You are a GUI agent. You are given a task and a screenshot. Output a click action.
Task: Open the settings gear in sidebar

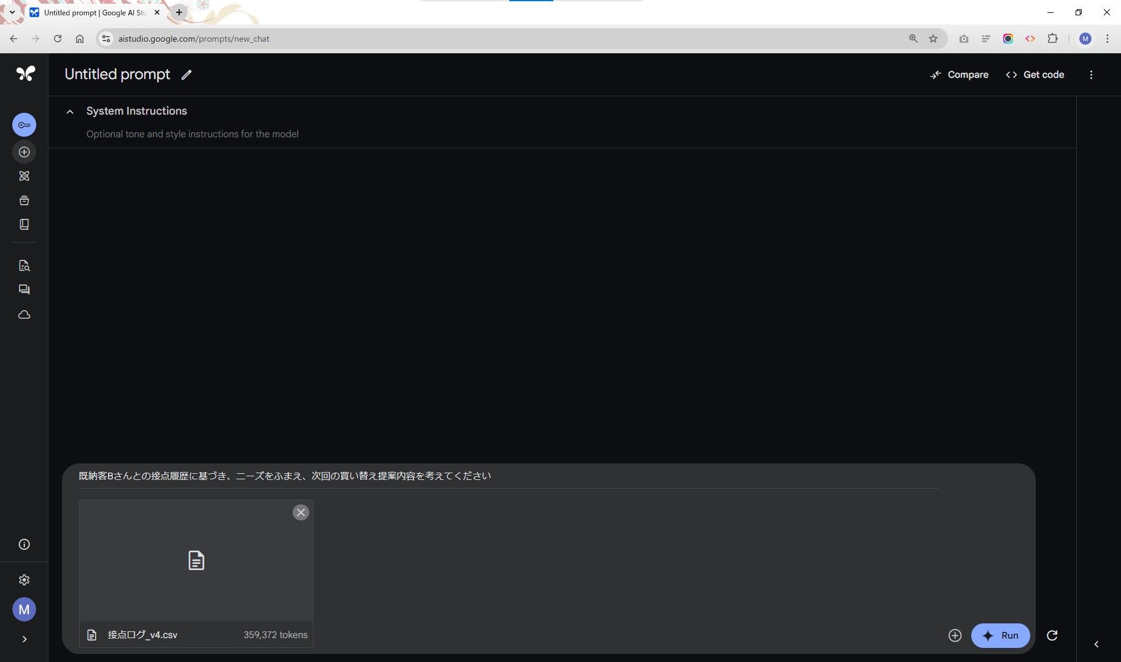point(24,580)
